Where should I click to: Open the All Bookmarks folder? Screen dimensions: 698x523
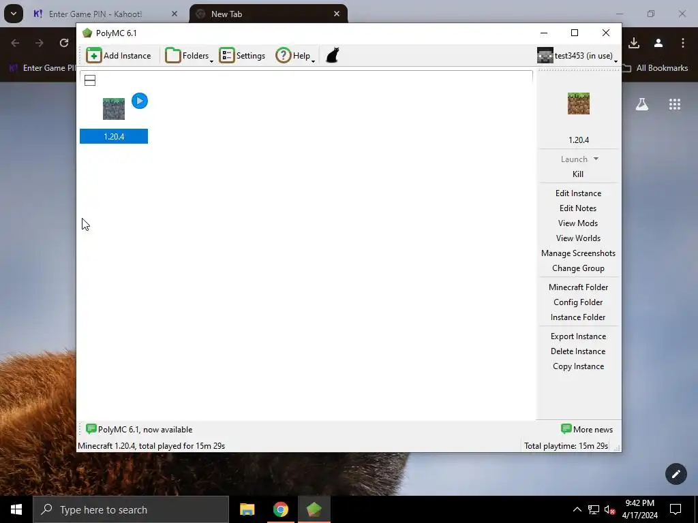655,68
